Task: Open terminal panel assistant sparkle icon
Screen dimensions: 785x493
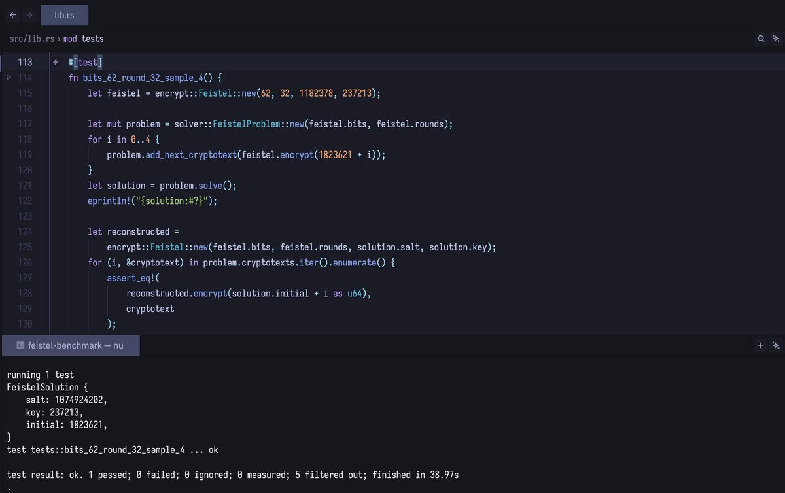Action: click(776, 345)
